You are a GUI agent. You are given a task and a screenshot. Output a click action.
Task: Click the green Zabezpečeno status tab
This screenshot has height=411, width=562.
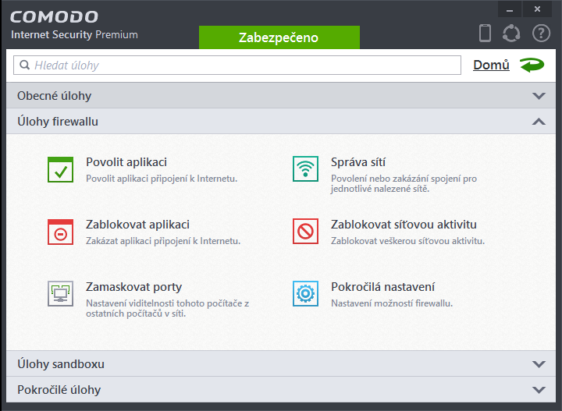point(279,37)
